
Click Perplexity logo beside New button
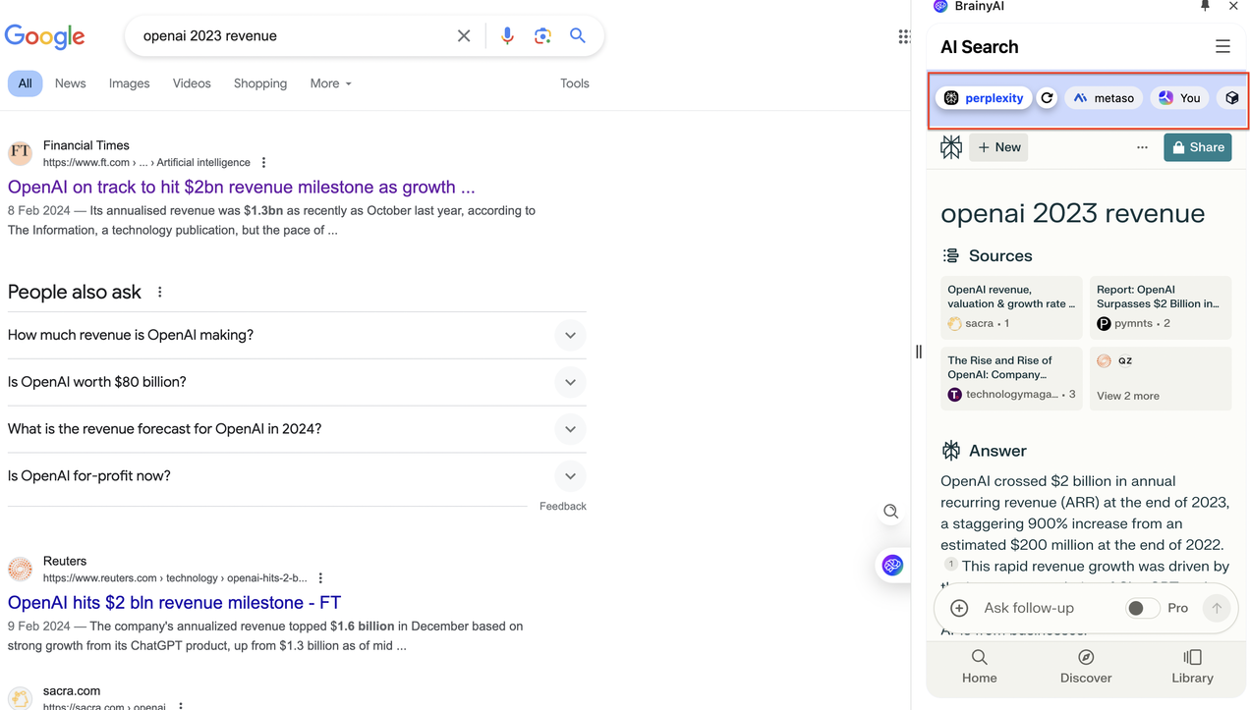pyautogui.click(x=951, y=147)
